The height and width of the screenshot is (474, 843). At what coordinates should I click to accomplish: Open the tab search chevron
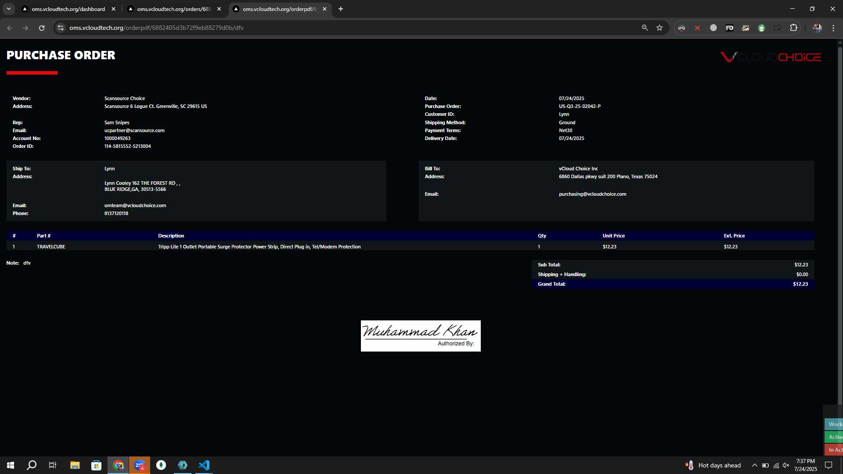[x=8, y=9]
